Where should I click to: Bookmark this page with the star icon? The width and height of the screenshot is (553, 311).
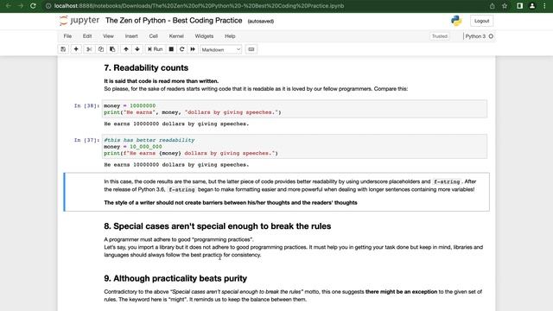click(x=505, y=6)
